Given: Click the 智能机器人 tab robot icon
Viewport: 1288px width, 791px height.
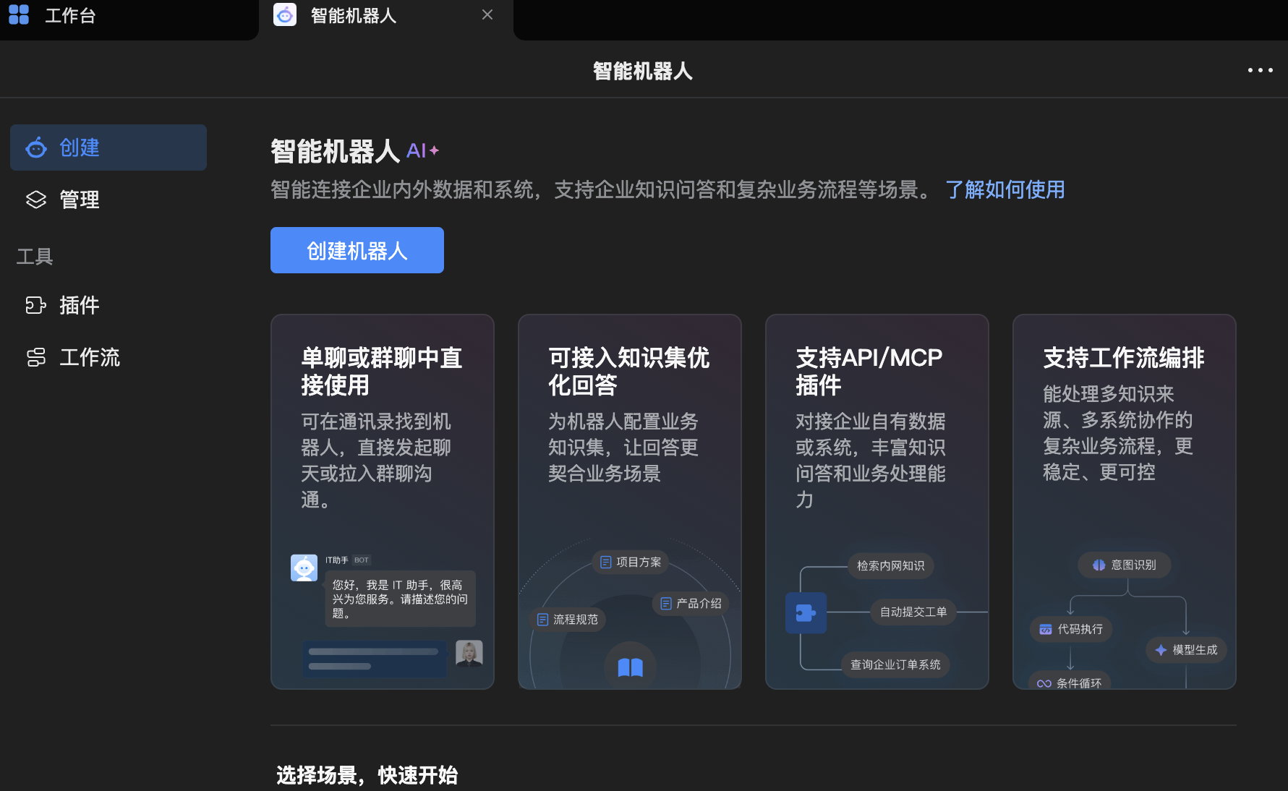Looking at the screenshot, I should click(x=285, y=14).
